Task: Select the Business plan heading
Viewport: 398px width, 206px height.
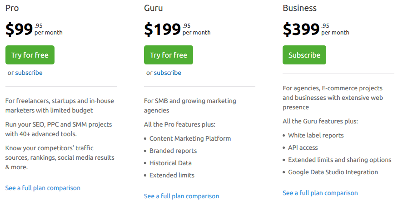Action: pyautogui.click(x=299, y=8)
